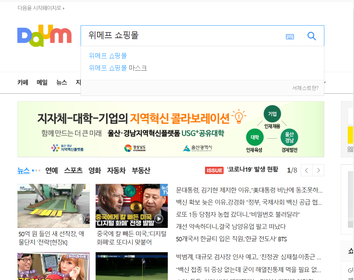Switch to the 자동차 tab
This screenshot has width=354, height=280.
click(116, 170)
